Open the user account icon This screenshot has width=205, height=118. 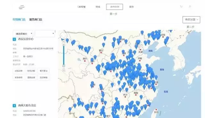point(190,6)
